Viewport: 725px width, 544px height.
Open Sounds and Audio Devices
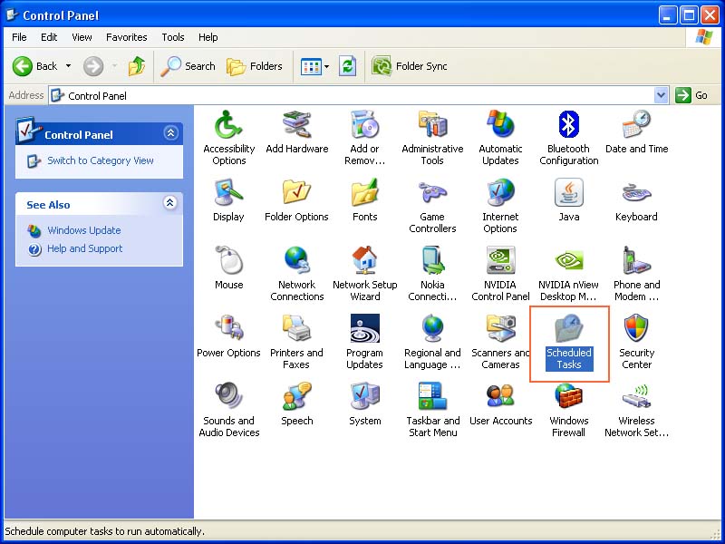point(229,410)
